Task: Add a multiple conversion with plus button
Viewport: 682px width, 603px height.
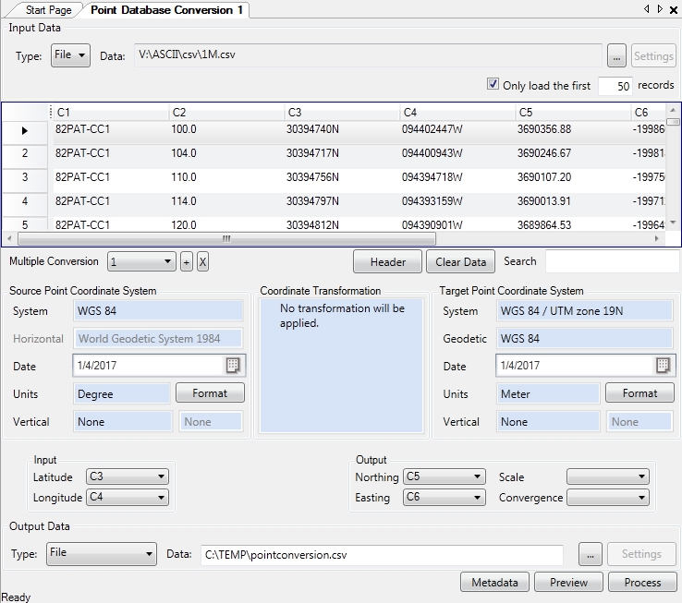Action: tap(186, 261)
